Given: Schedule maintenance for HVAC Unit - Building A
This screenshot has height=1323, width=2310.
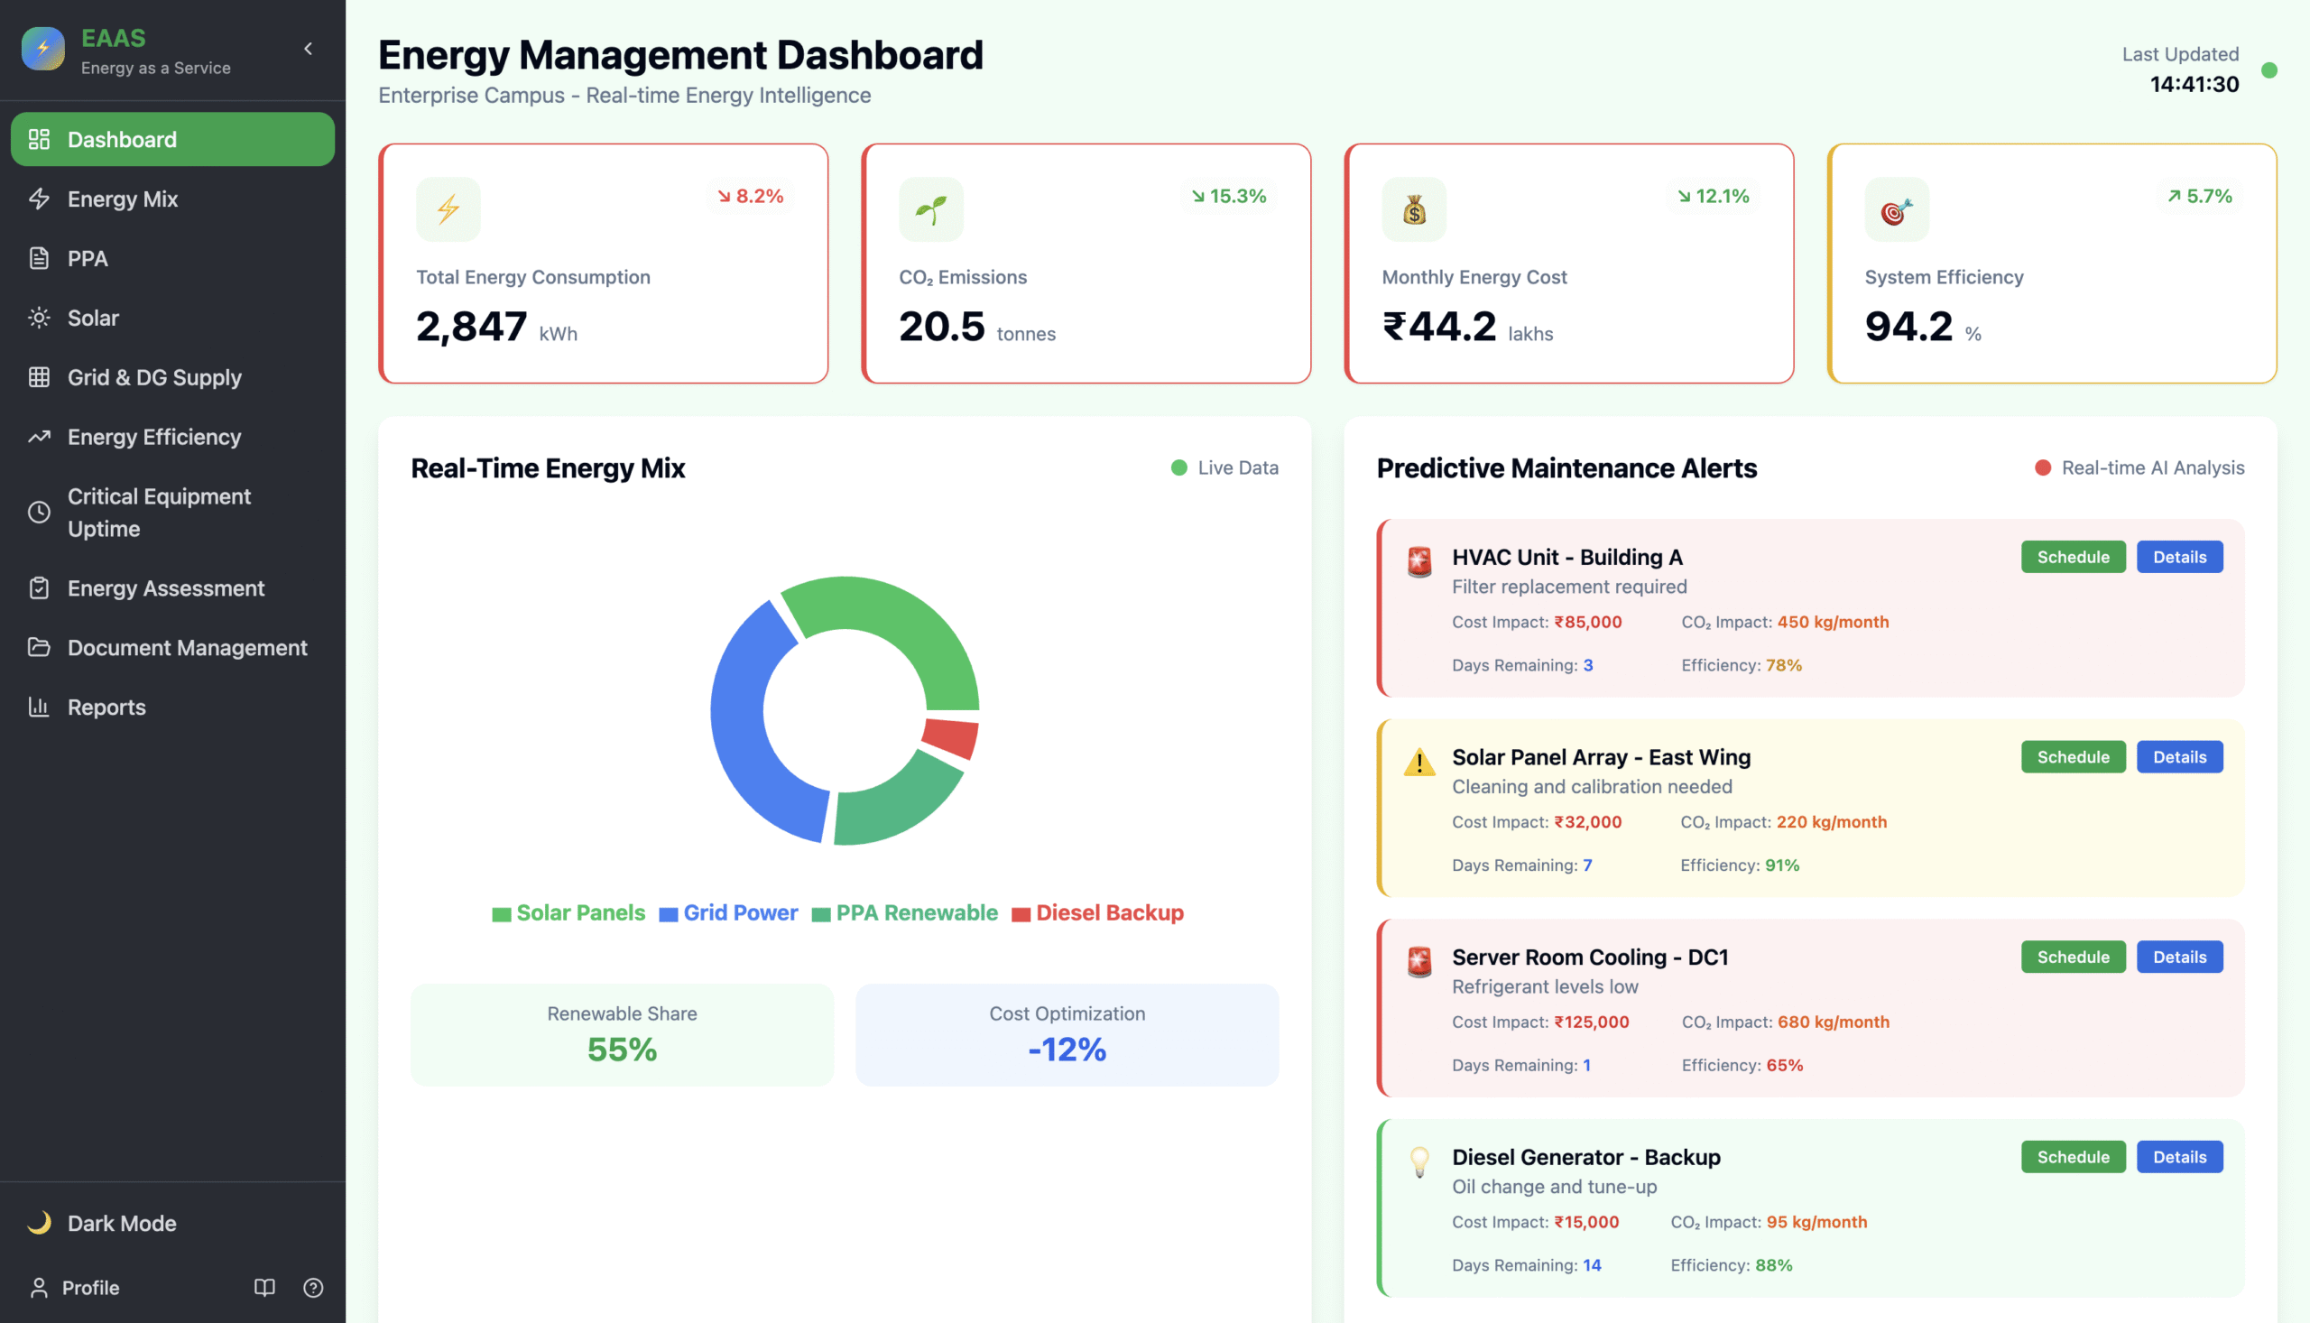Looking at the screenshot, I should (x=2072, y=557).
